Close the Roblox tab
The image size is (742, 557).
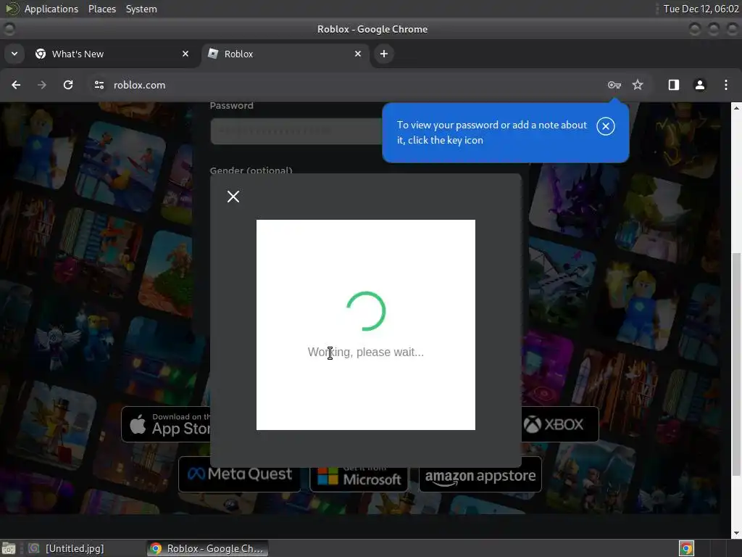click(358, 54)
